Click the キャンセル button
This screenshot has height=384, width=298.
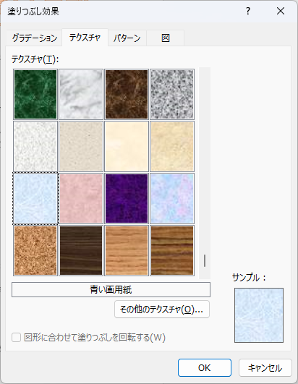(265, 368)
